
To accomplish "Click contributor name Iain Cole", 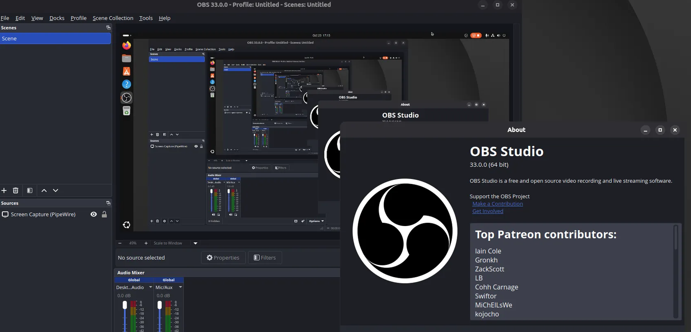I will click(x=488, y=251).
